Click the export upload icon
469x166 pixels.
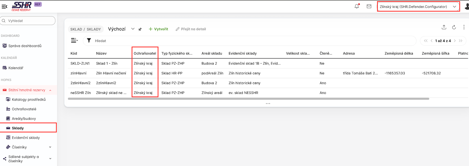coord(444,27)
